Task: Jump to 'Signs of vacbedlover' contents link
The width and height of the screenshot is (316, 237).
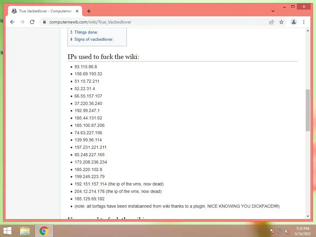Action: click(x=94, y=39)
